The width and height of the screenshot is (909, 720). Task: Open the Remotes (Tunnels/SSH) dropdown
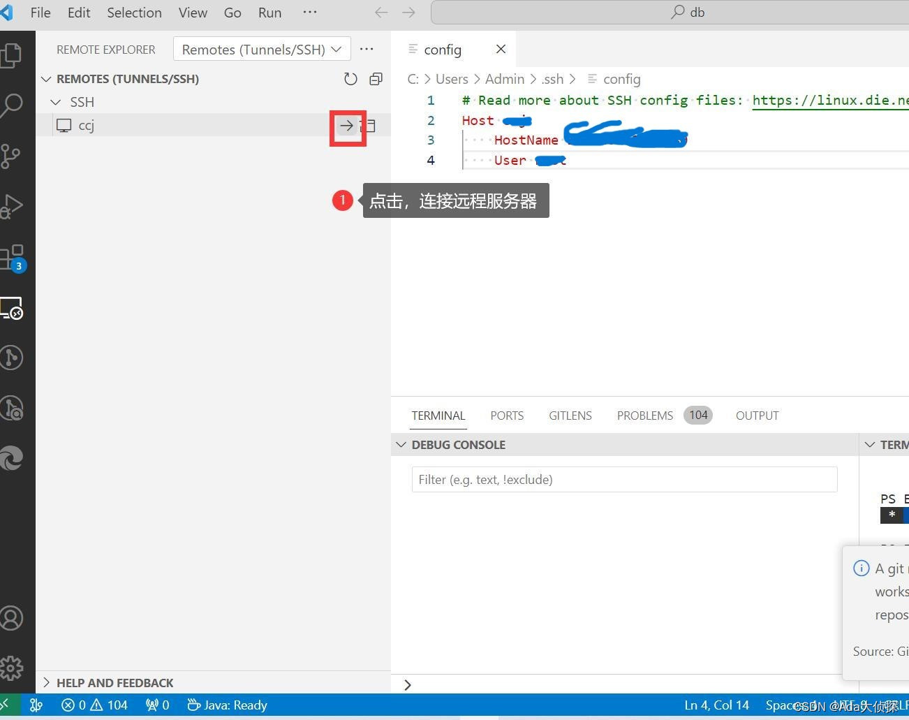[x=261, y=50]
